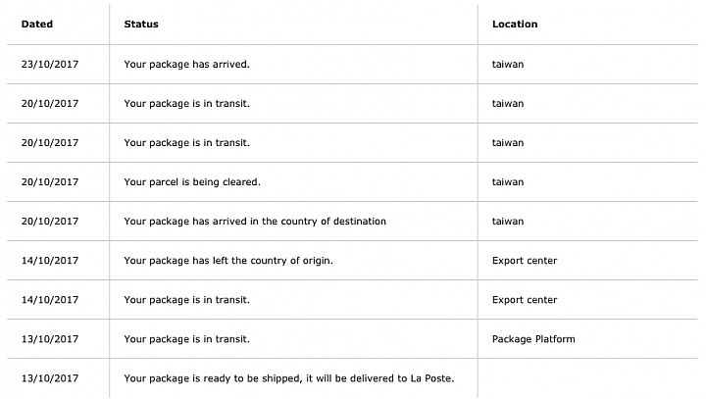Click taiwan location in the parcel cleared row
The height and width of the screenshot is (399, 706).
pos(508,182)
